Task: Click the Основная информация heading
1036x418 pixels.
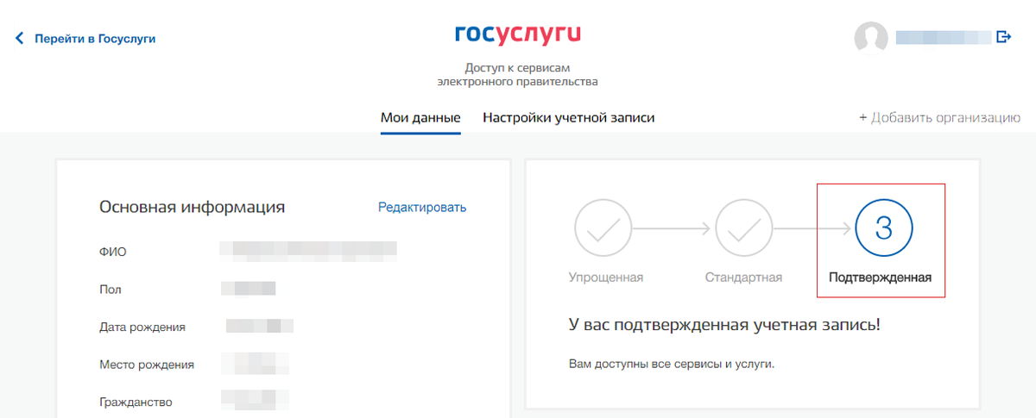Action: (x=192, y=207)
